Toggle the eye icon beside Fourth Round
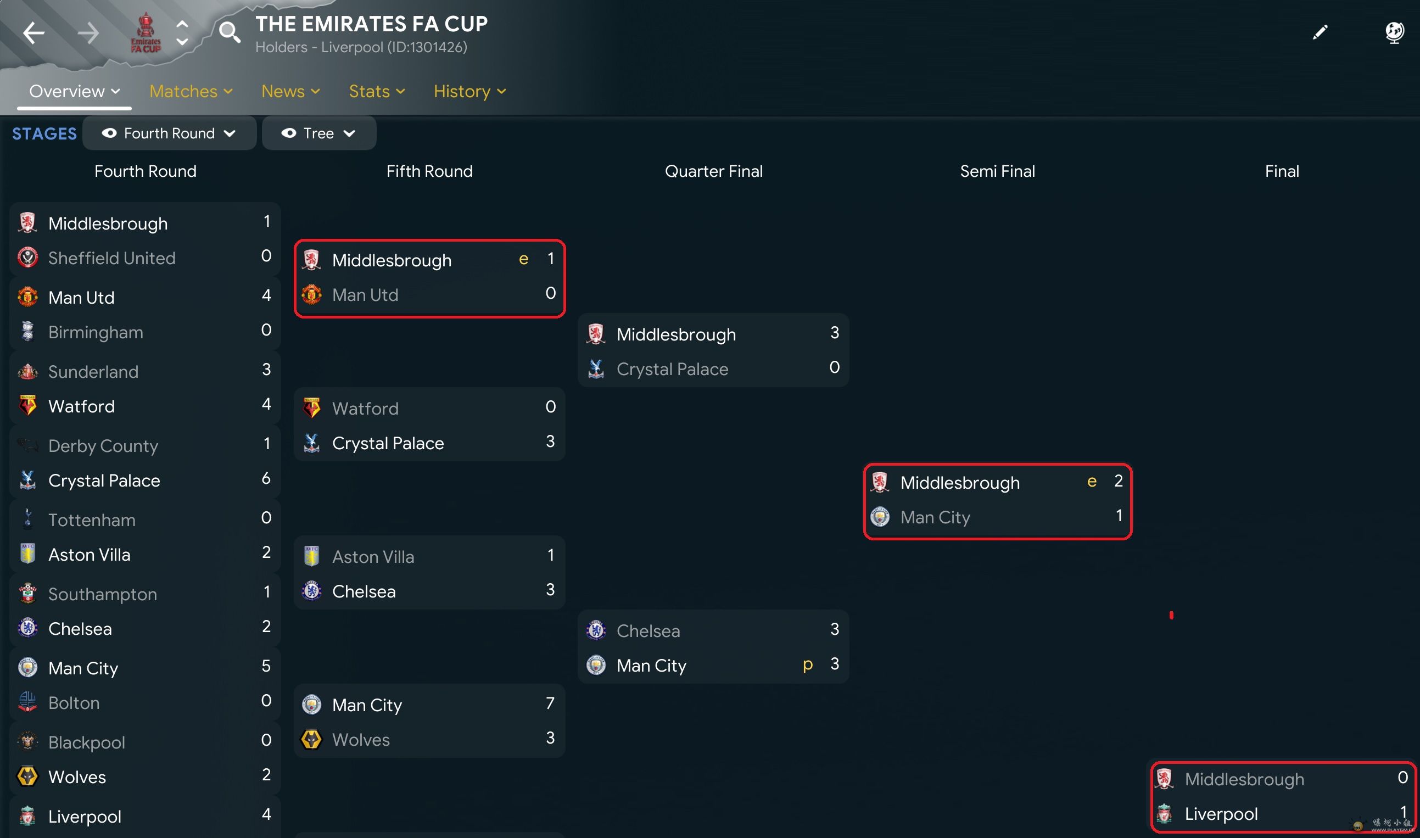 click(109, 133)
